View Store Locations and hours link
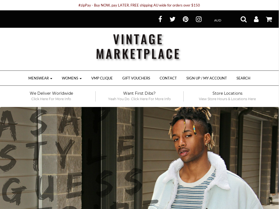Screen dimensions: 279x209 (x=228, y=96)
